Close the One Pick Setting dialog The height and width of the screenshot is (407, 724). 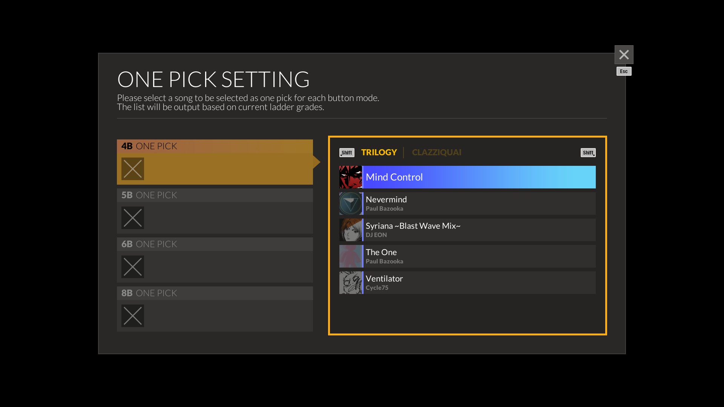(624, 55)
